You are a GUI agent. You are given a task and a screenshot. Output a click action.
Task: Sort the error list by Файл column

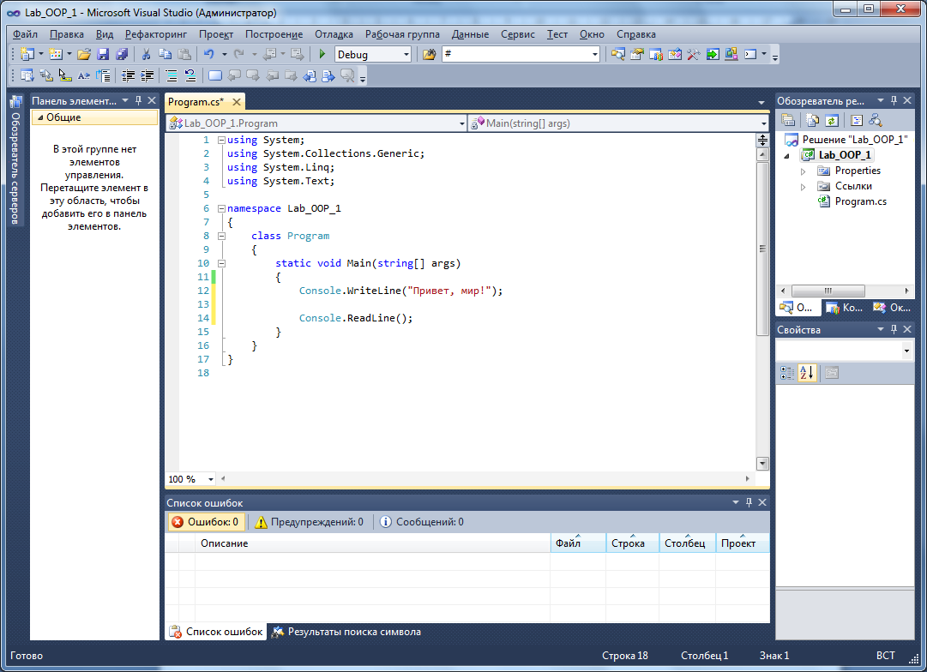click(578, 543)
